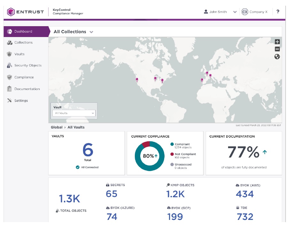292x225 pixels.
Task: Click the 1.3K total objects figure
Action: click(x=69, y=199)
